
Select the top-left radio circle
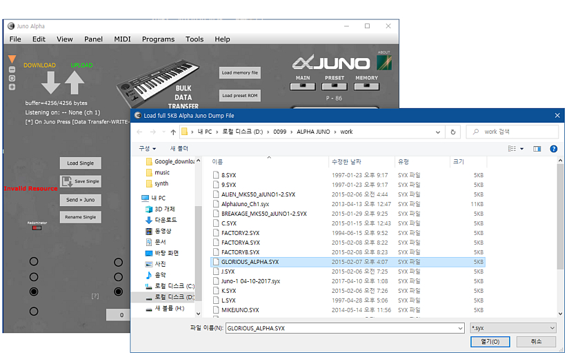click(34, 261)
